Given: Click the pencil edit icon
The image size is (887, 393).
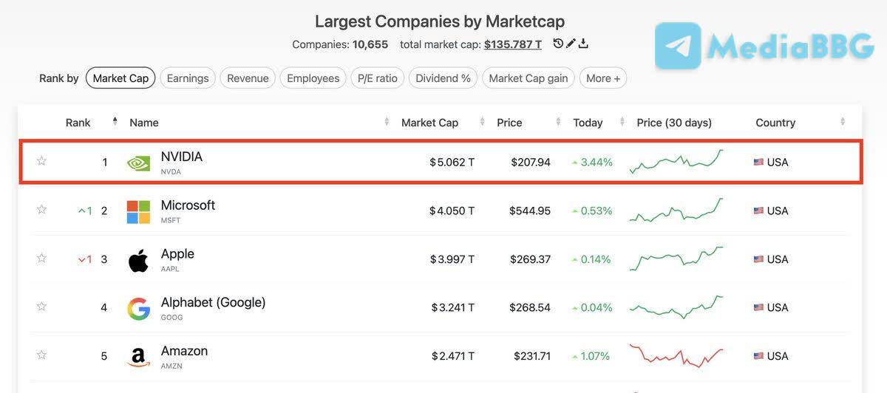Looking at the screenshot, I should pos(571,44).
